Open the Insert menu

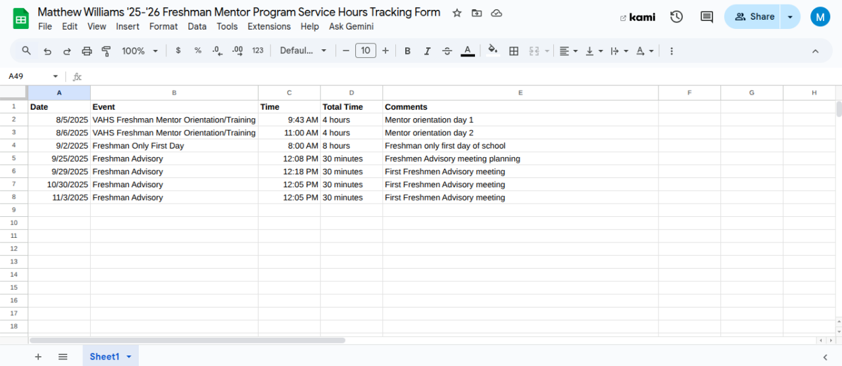[x=128, y=26]
